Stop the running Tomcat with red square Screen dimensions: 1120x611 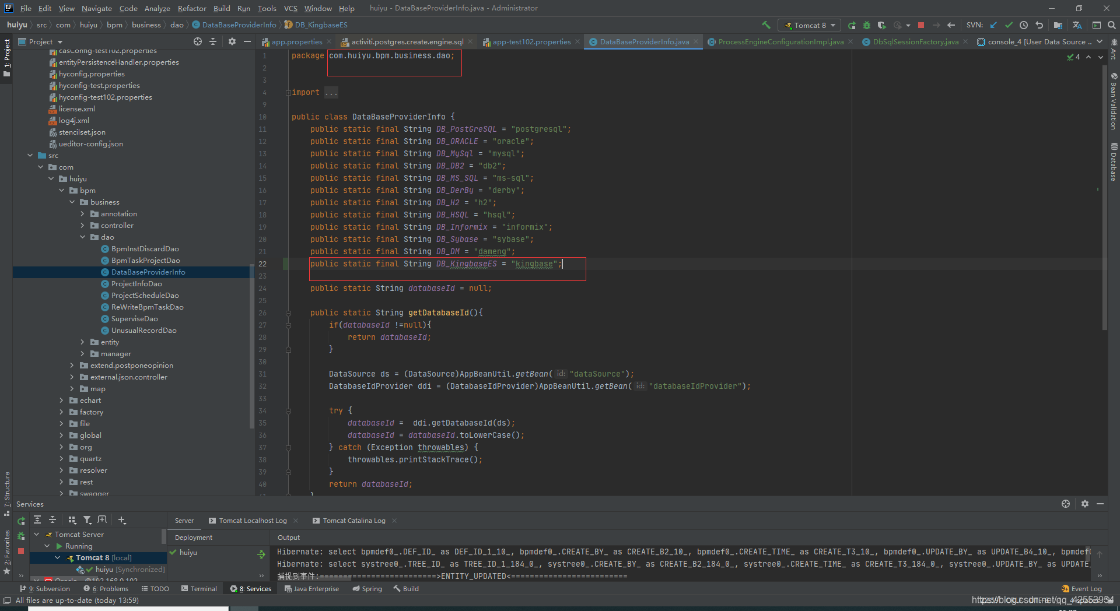click(x=921, y=25)
